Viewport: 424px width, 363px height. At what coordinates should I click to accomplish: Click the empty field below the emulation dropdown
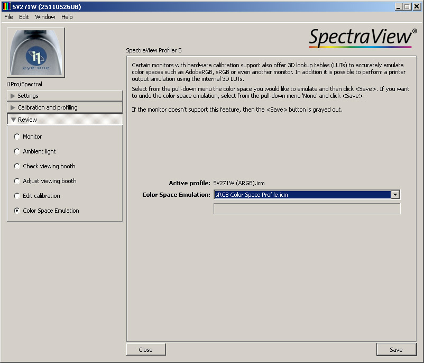tap(307, 208)
